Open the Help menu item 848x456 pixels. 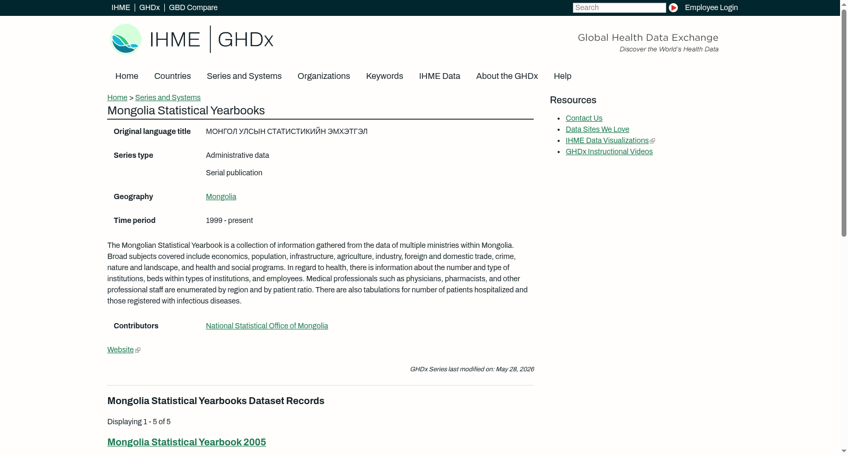click(x=562, y=76)
